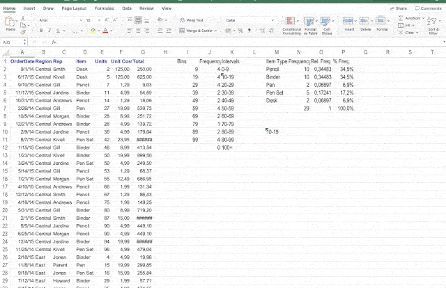Click the fill color highlighter swatch
The image size is (446, 288).
[91, 31]
